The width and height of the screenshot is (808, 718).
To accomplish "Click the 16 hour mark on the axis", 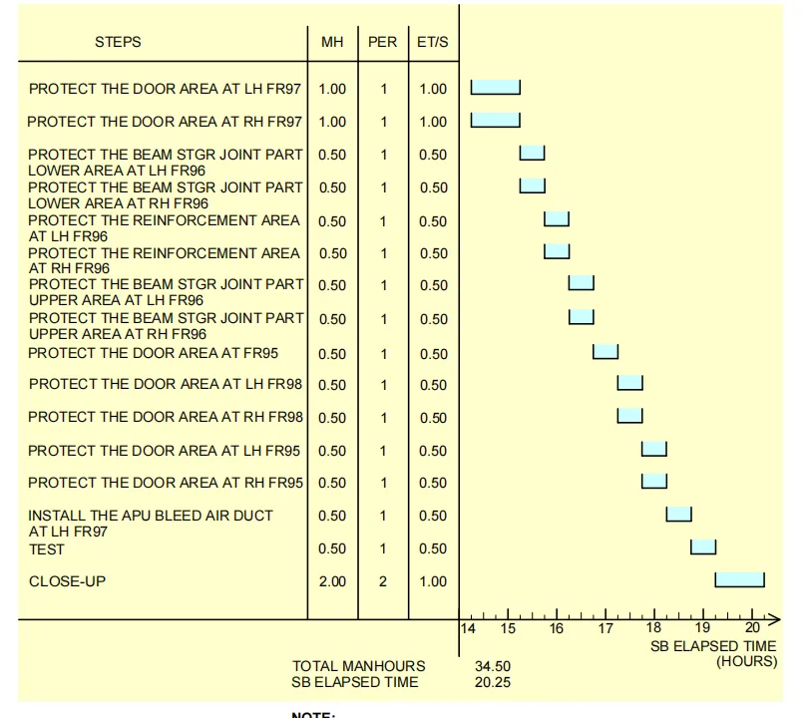I will click(557, 628).
